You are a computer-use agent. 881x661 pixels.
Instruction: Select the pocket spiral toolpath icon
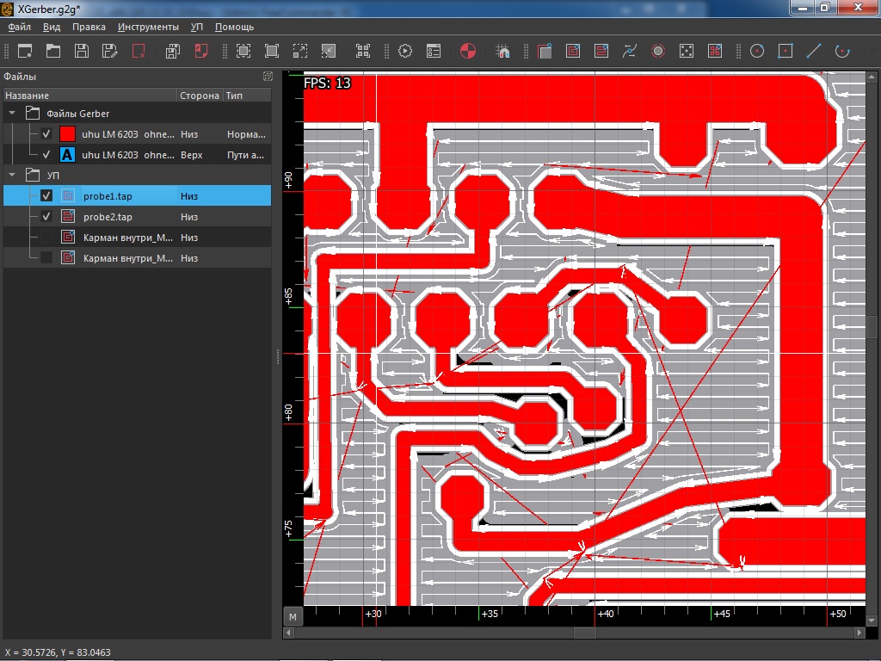pyautogui.click(x=573, y=51)
